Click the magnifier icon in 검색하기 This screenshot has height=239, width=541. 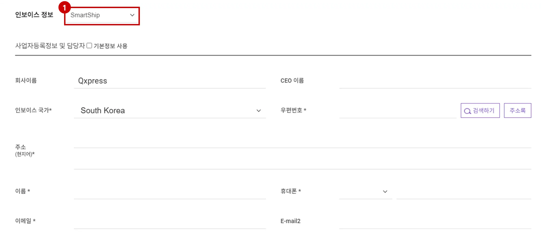467,111
